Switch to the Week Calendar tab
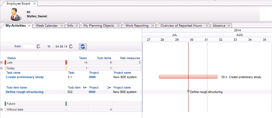 point(47,26)
